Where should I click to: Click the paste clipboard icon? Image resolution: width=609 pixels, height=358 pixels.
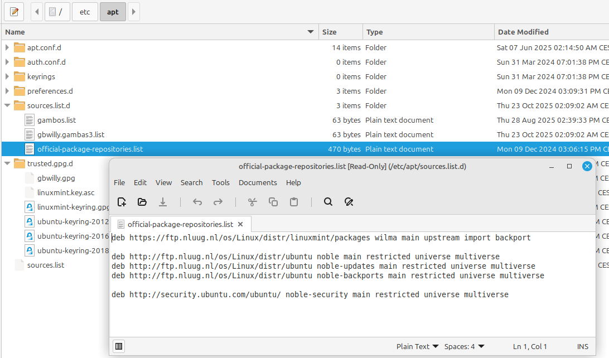coord(294,202)
